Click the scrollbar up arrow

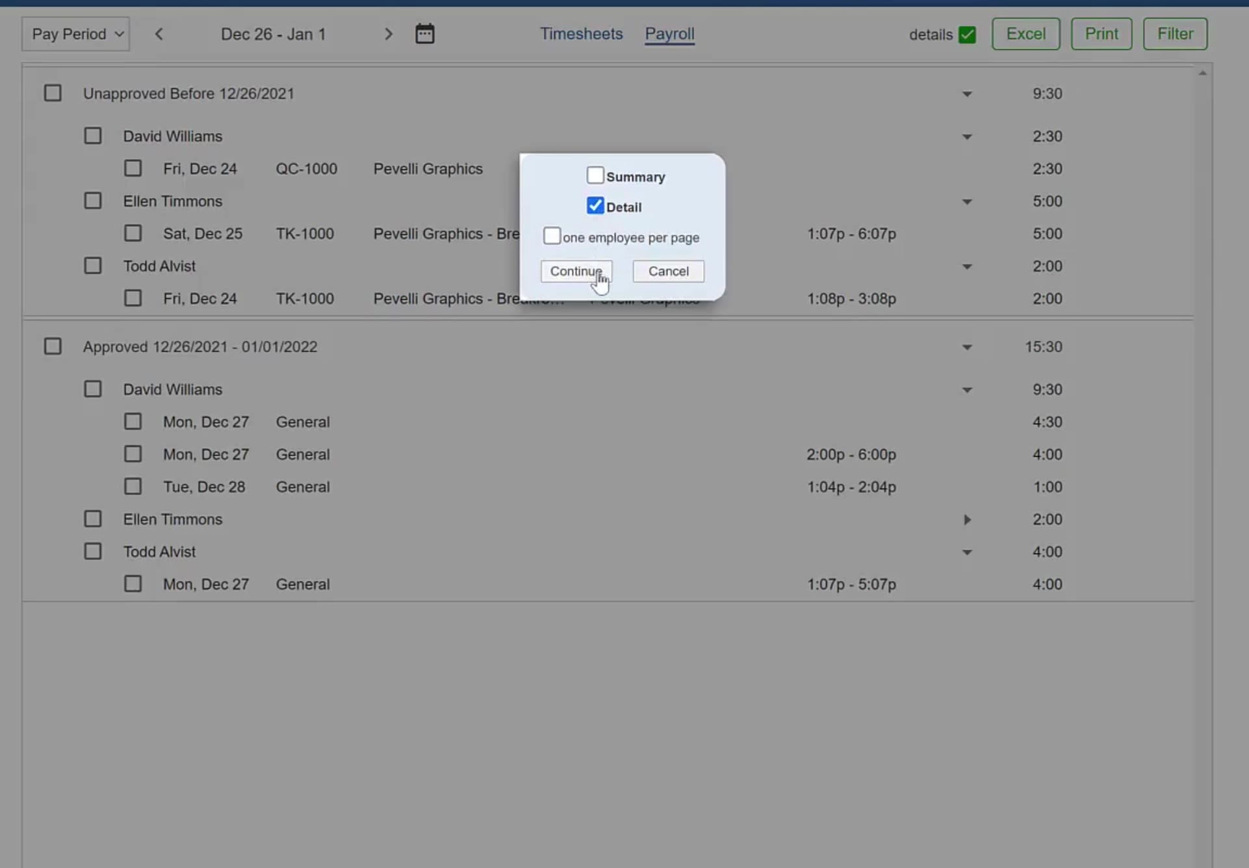(1202, 73)
